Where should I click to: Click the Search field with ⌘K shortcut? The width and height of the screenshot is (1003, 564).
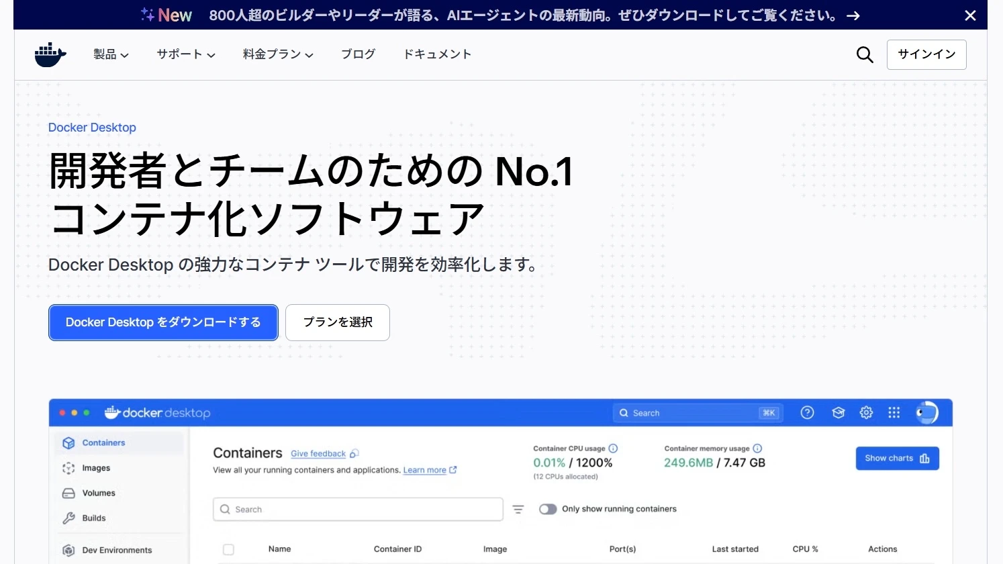pos(698,413)
